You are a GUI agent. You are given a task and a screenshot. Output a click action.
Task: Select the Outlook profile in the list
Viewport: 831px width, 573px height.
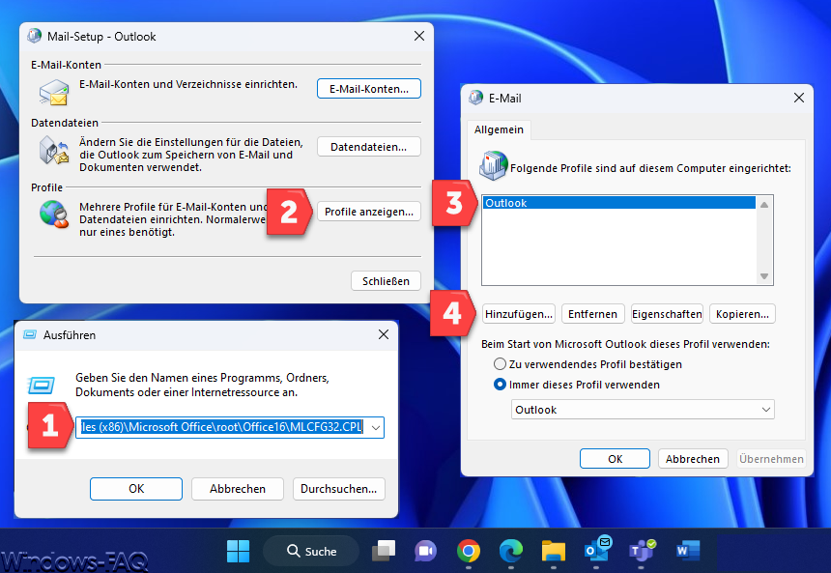619,203
